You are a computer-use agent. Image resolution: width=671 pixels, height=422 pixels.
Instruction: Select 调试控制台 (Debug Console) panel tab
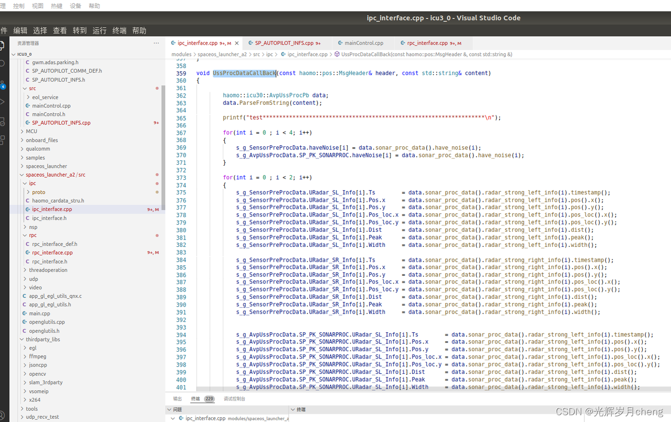click(234, 399)
